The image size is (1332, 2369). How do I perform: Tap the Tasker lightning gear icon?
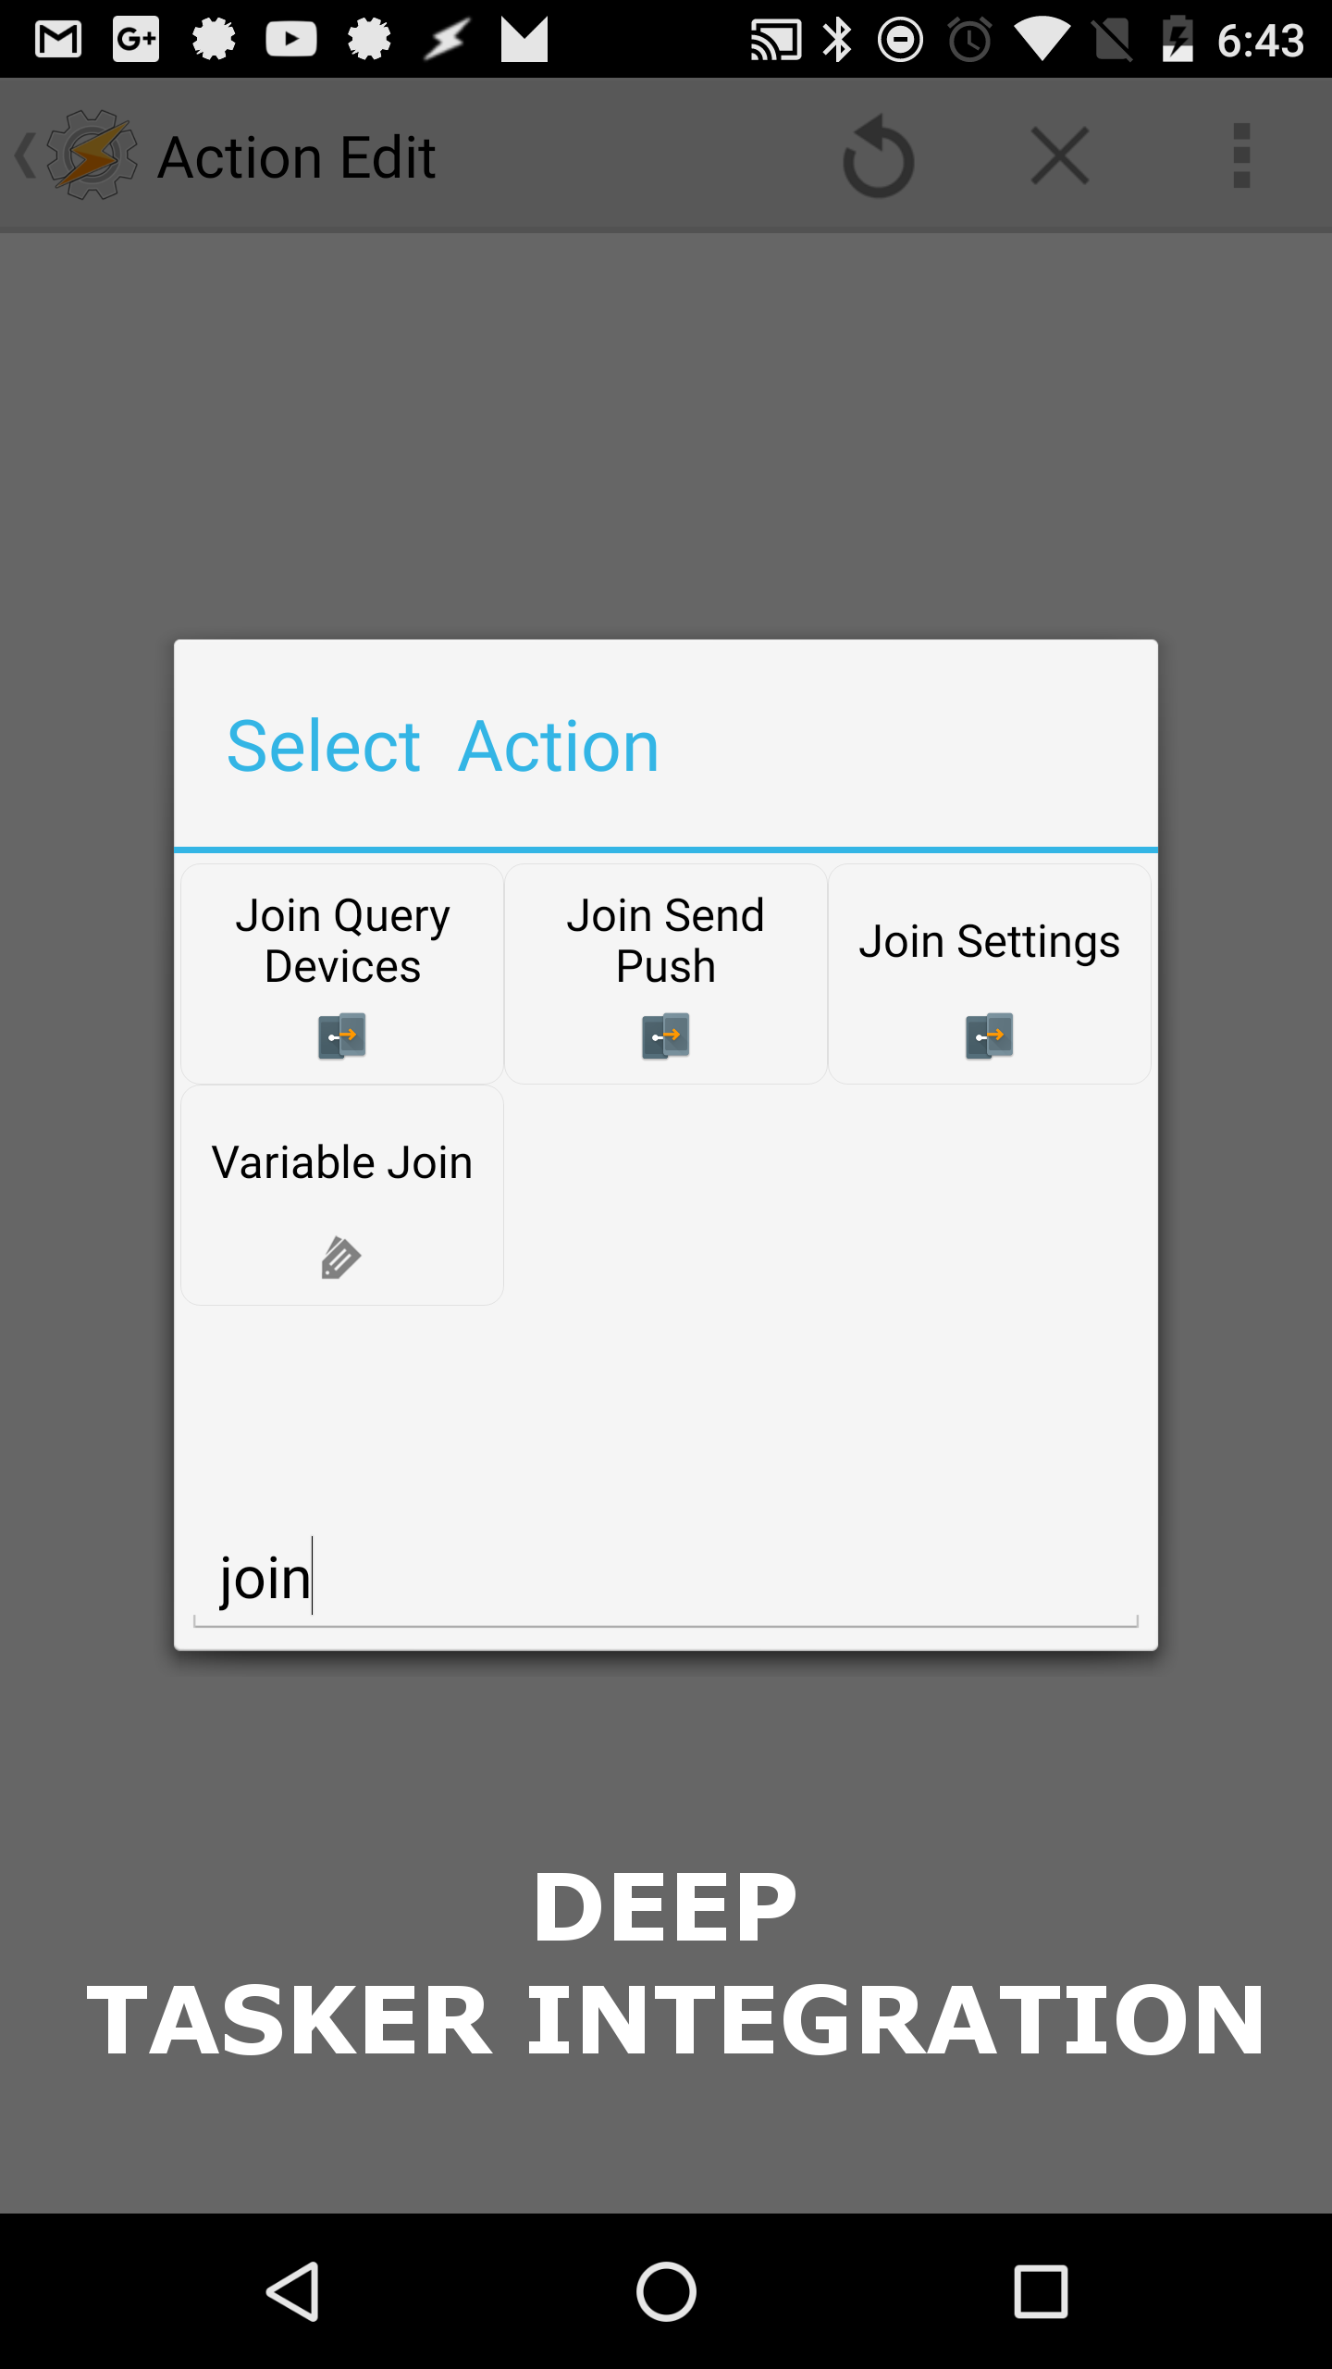pos(91,155)
